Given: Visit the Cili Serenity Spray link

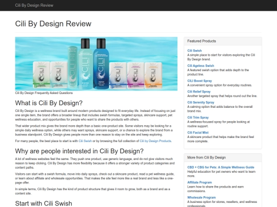Looking at the screenshot, I should pos(201,102).
